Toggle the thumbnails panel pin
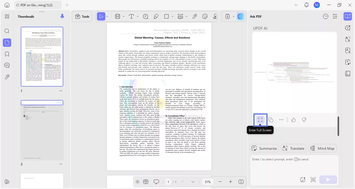The height and width of the screenshot is (189, 355). tap(62, 16)
